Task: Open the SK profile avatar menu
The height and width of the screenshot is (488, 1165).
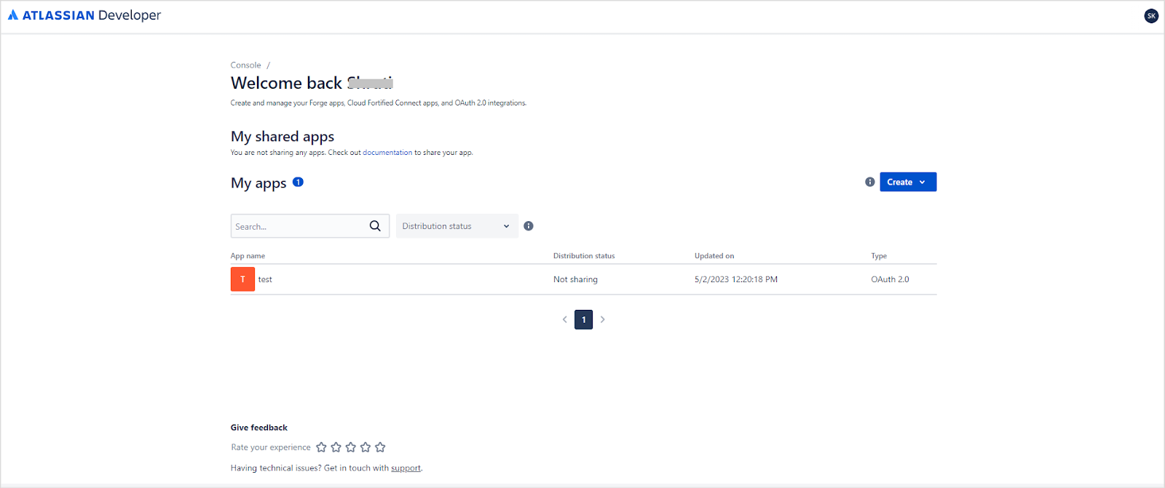Action: [x=1151, y=15]
